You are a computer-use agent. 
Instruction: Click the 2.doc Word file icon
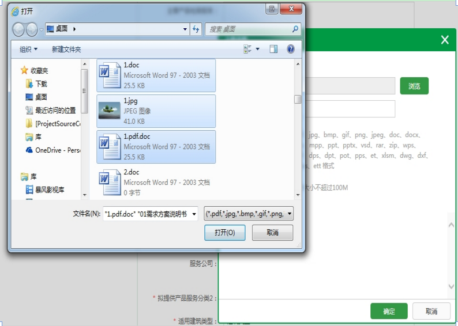point(110,182)
